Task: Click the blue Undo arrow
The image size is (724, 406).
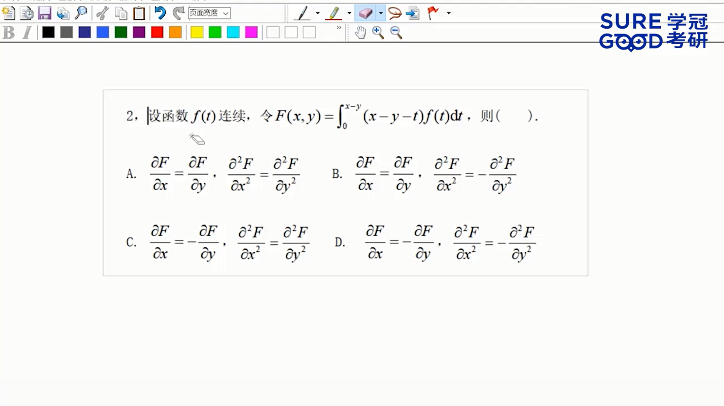Action: coord(160,13)
